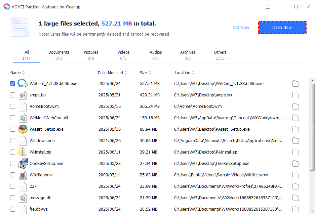This screenshot has height=215, width=316.
Task: Open folder location for file 237
Action: [x=295, y=186]
